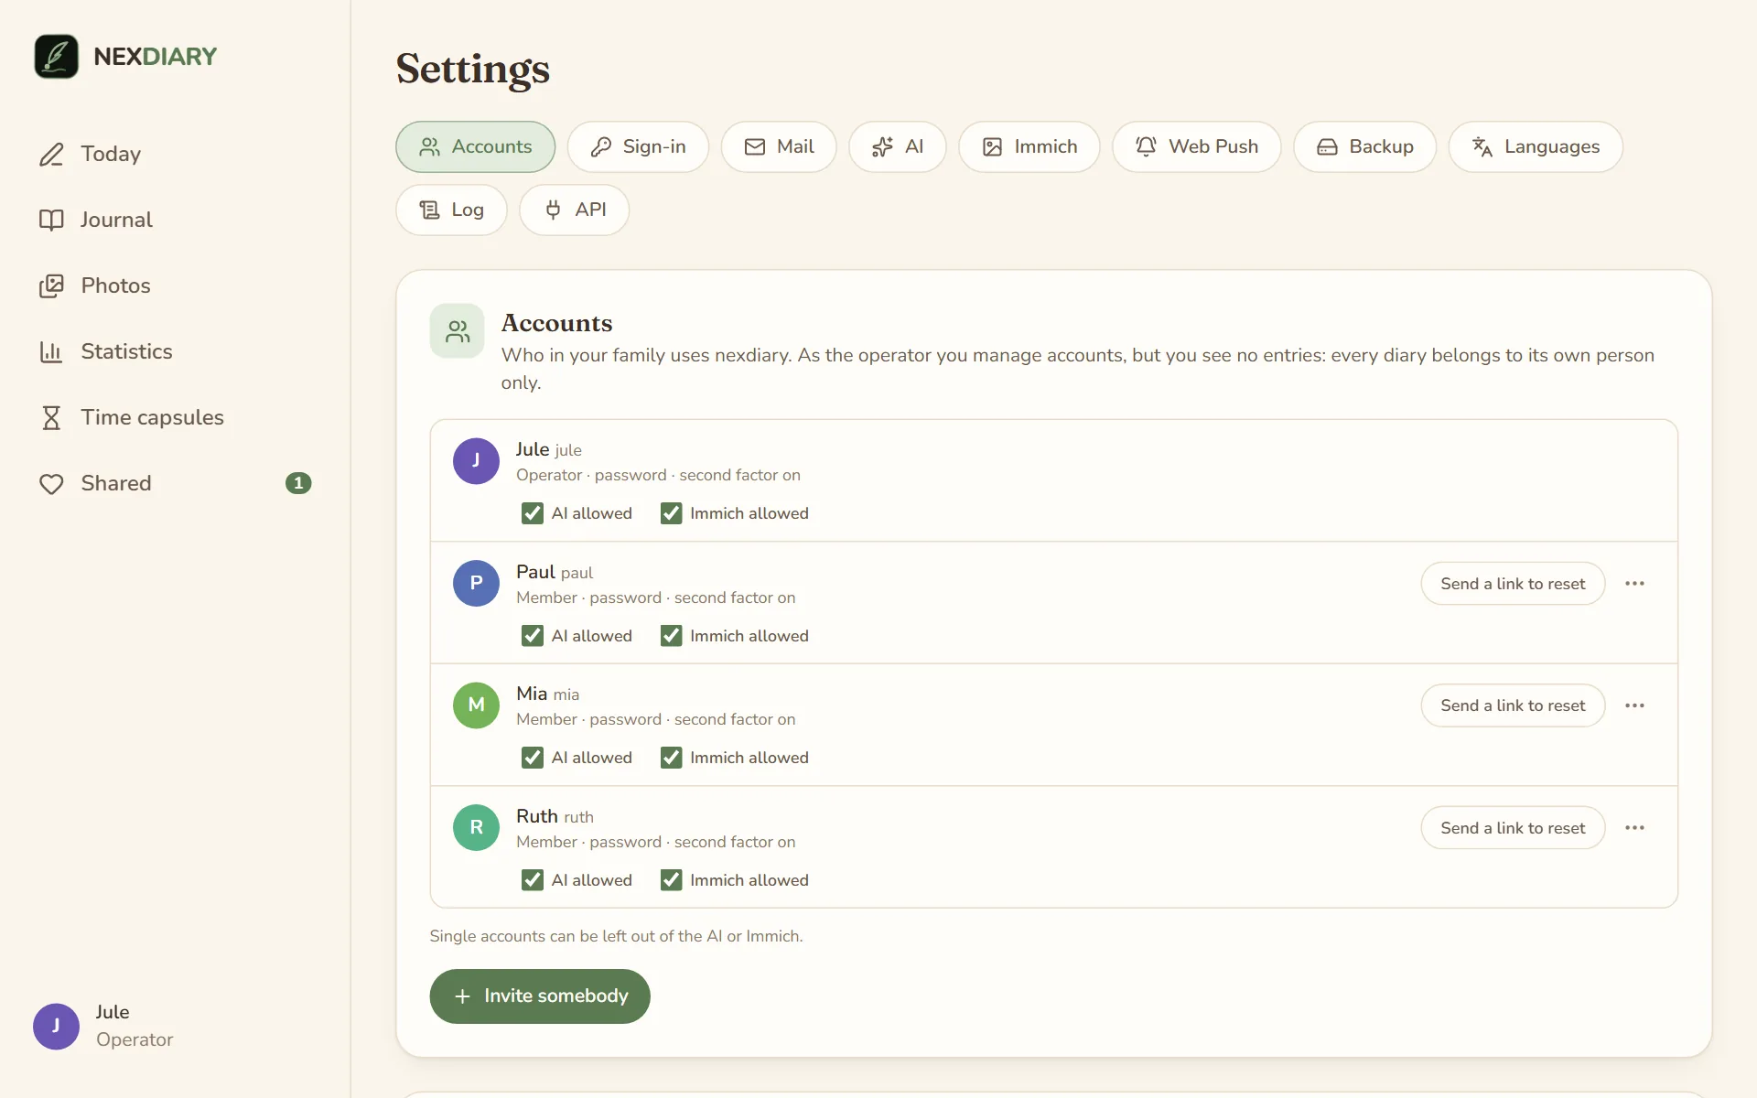This screenshot has width=1757, height=1098.
Task: Send a link to reset for Paul
Action: tap(1513, 584)
